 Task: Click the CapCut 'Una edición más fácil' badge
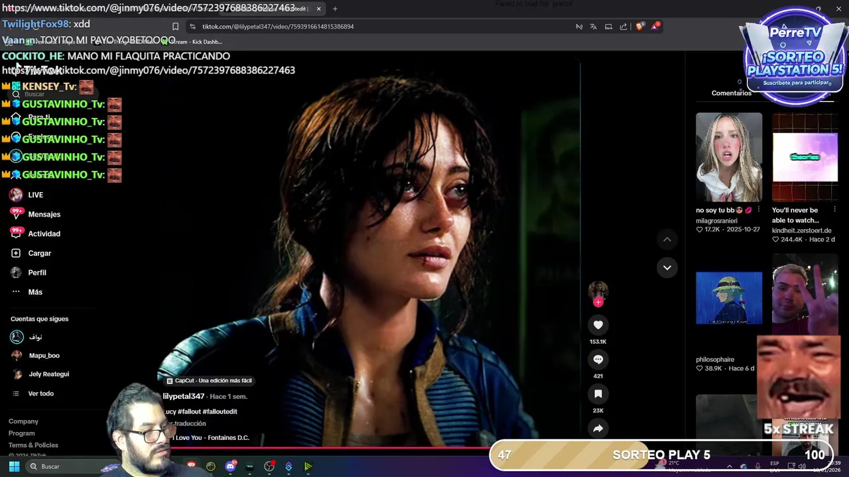tap(210, 381)
